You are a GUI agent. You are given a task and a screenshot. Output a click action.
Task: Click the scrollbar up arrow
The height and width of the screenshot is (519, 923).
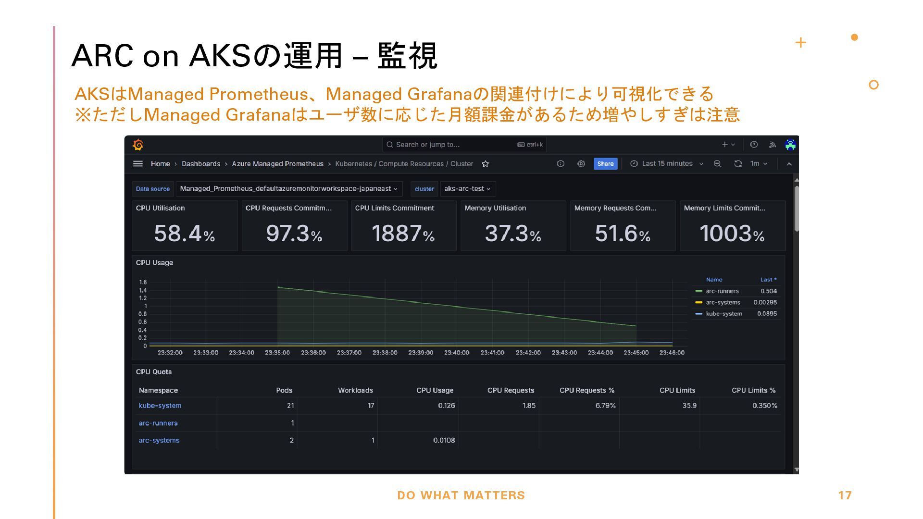[x=797, y=180]
